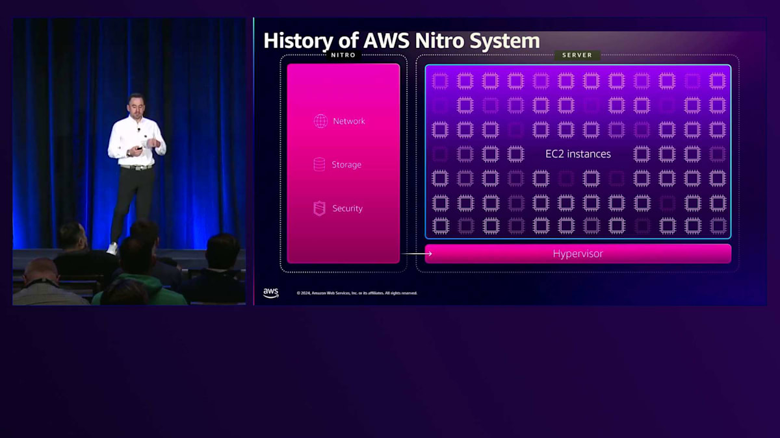Click the shield icon beside Security
Screen dimensions: 780x438
[319, 208]
